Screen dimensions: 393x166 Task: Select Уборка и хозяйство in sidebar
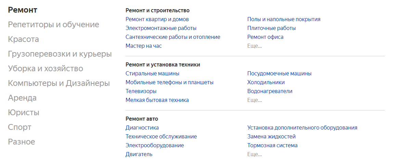coord(45,69)
